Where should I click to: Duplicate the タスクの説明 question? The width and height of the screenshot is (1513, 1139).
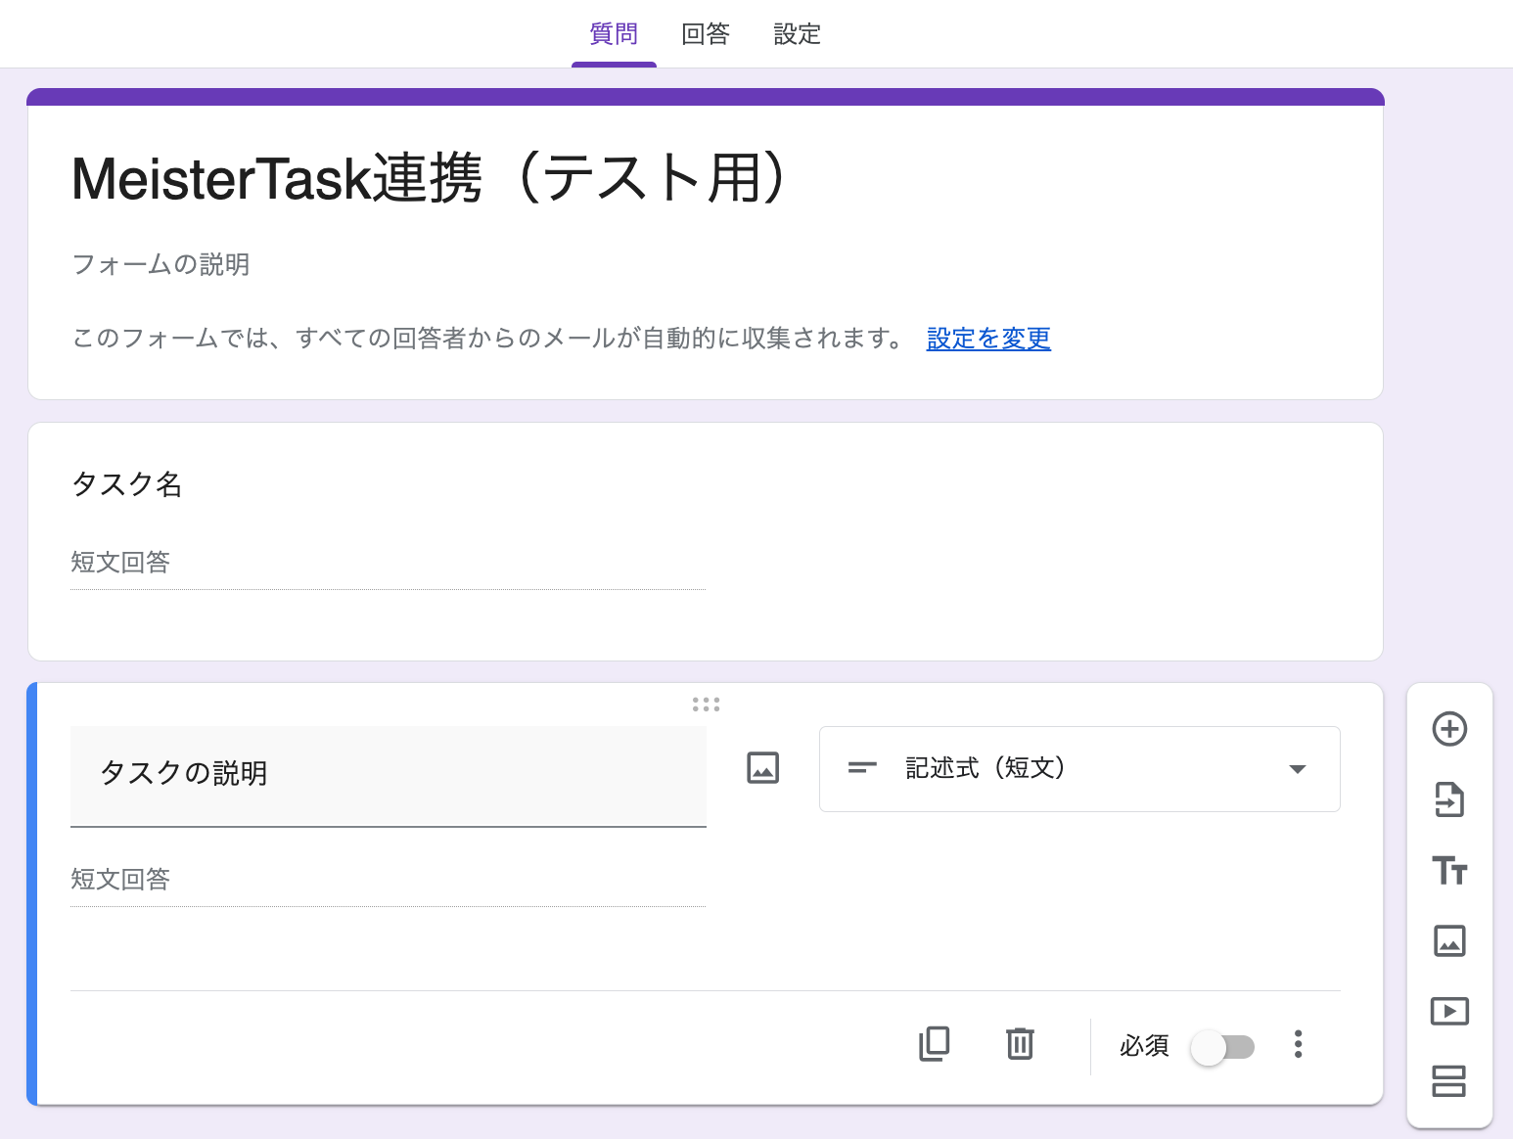(935, 1044)
